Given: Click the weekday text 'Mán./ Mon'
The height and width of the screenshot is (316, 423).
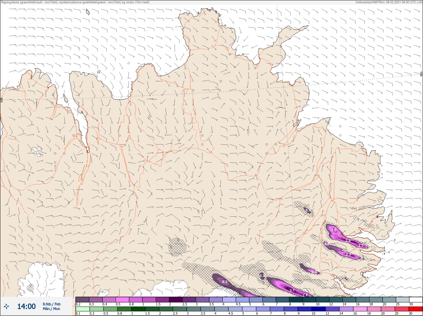Looking at the screenshot, I should coord(51,309).
